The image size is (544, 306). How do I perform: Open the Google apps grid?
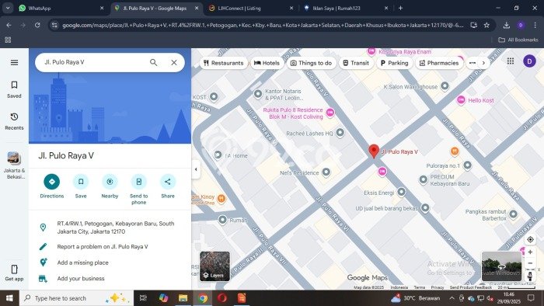[x=511, y=61]
